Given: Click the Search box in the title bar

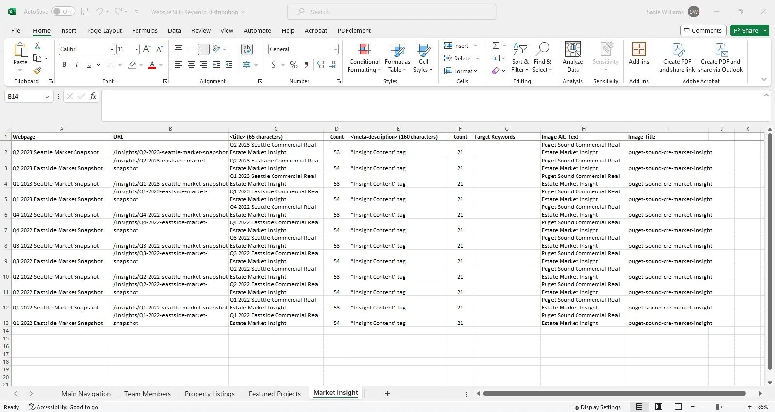Looking at the screenshot, I should pos(392,12).
